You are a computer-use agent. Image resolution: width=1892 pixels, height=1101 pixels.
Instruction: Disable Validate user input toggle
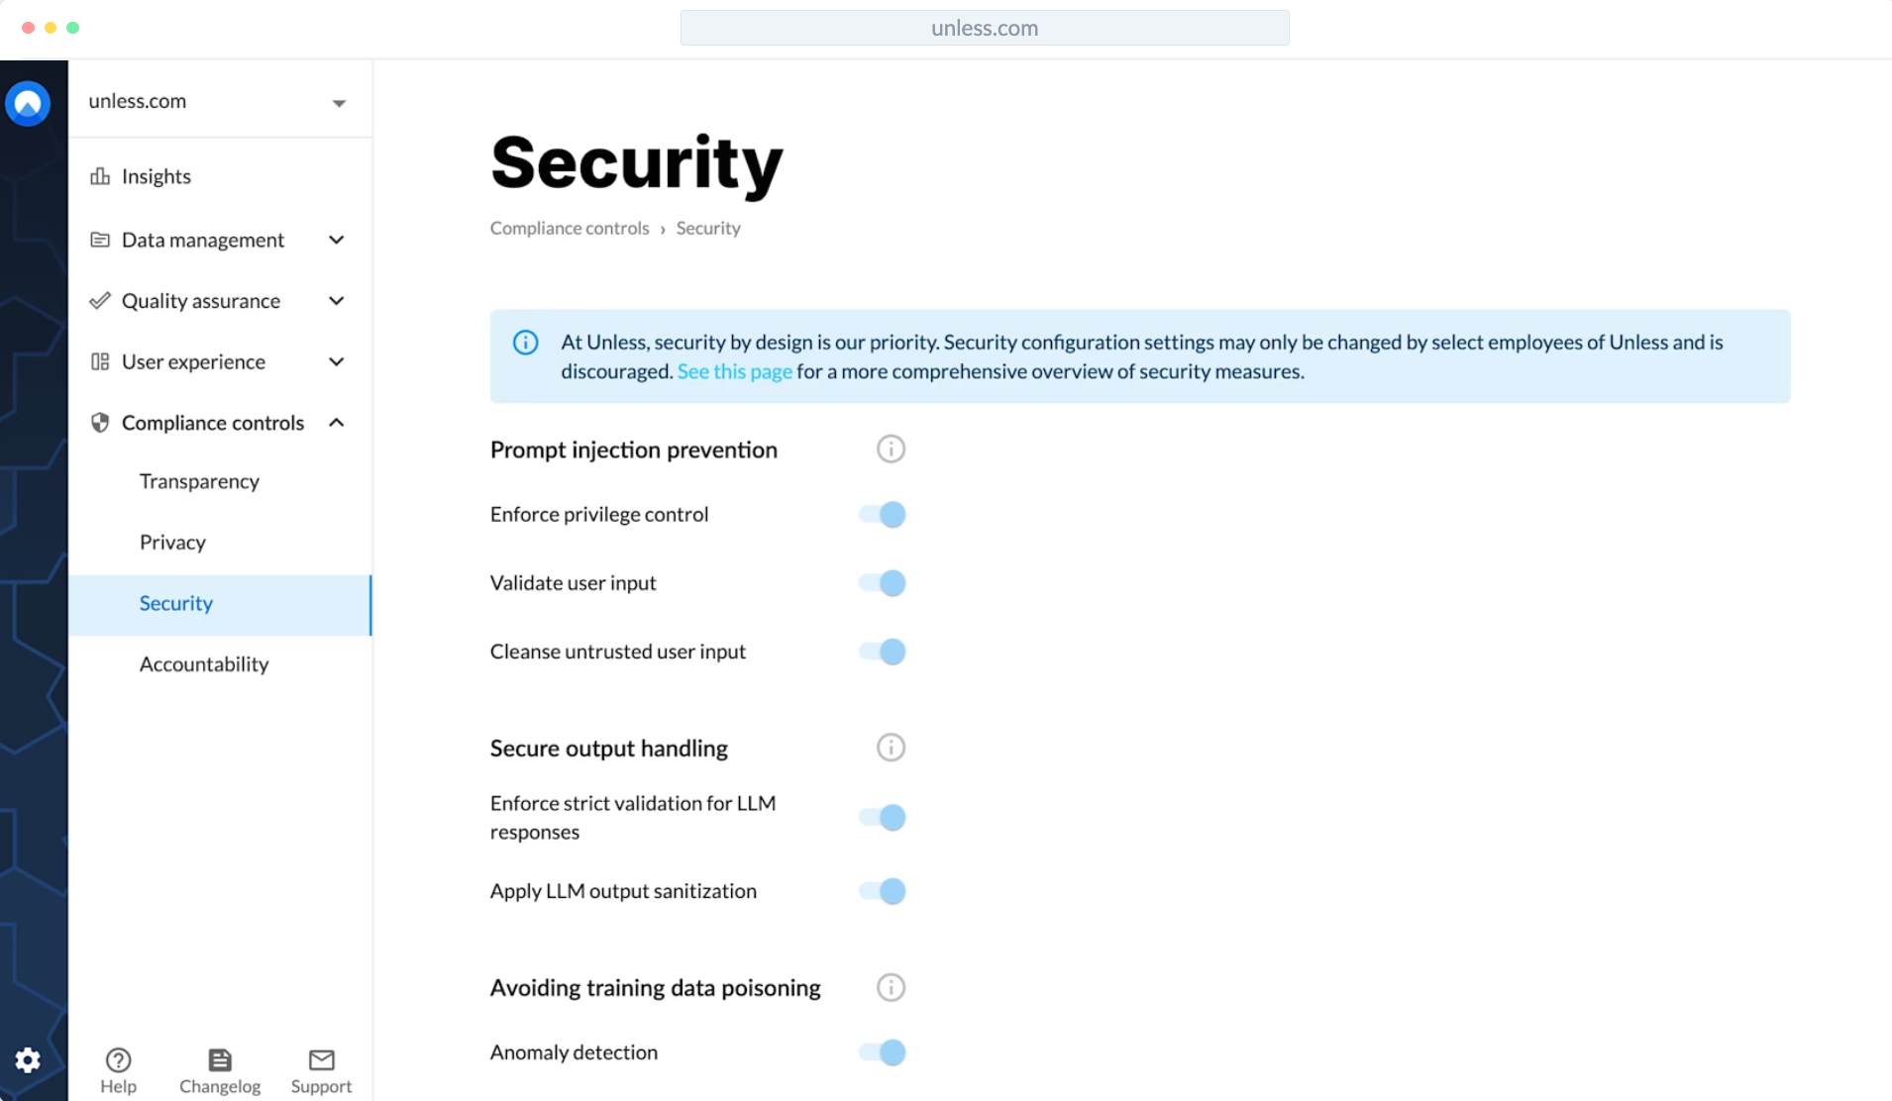[883, 583]
